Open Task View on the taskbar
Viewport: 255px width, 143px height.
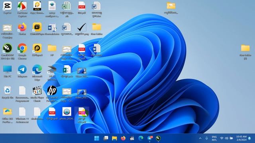[x=106, y=138]
